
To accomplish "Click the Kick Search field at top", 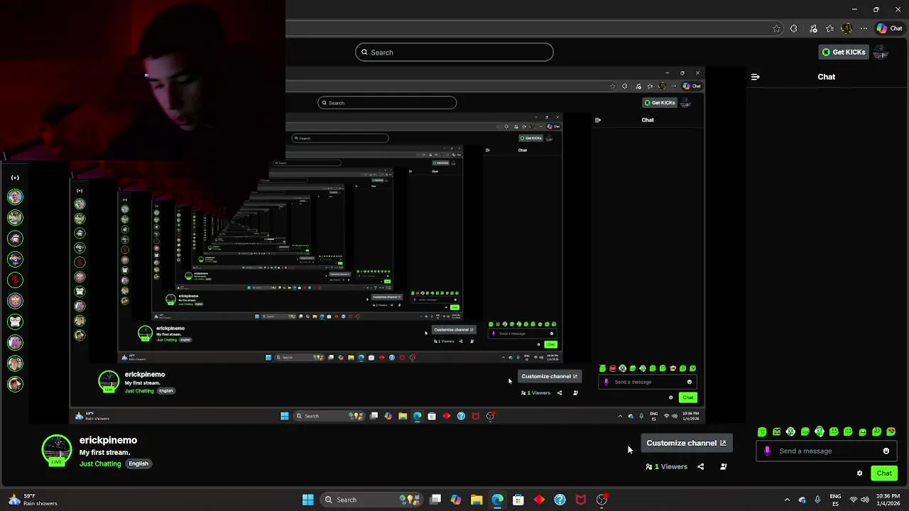I will click(454, 52).
